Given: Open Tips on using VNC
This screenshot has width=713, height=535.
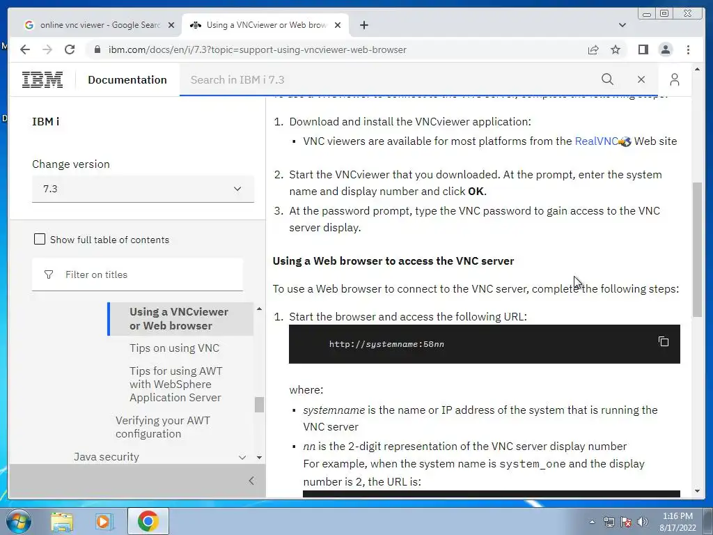Looking at the screenshot, I should click(174, 348).
